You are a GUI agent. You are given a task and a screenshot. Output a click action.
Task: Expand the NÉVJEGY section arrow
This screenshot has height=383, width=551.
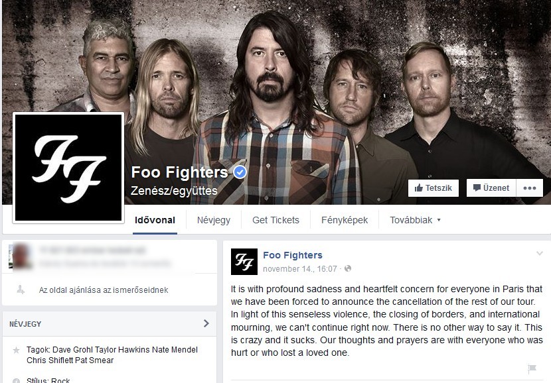(x=206, y=323)
